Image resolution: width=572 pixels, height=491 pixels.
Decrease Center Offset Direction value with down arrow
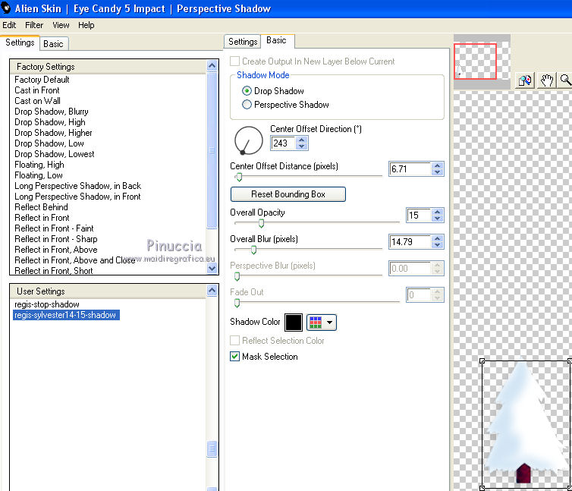pos(301,146)
